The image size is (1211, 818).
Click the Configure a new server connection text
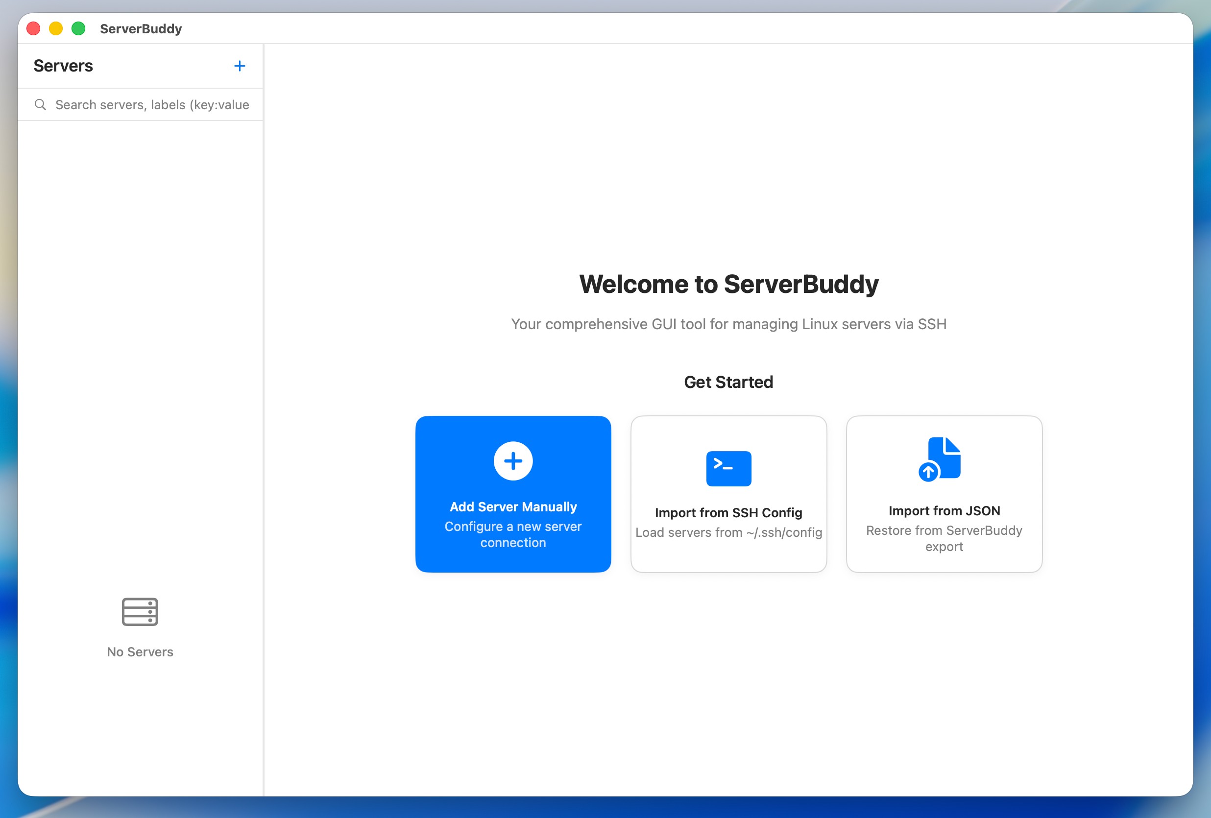coord(513,534)
